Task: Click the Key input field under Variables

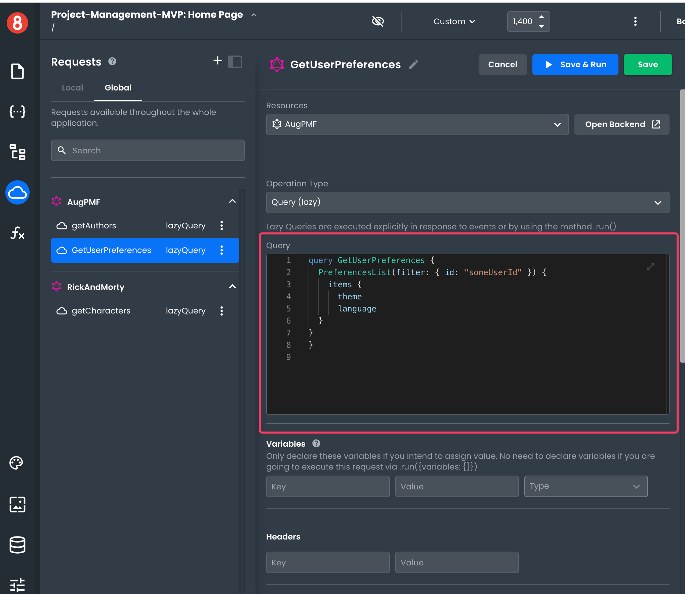Action: click(327, 486)
